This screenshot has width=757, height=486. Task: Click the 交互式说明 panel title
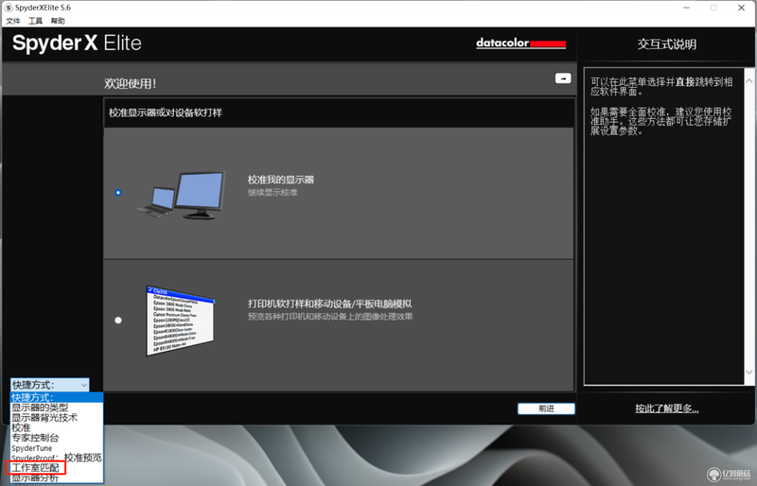[667, 44]
